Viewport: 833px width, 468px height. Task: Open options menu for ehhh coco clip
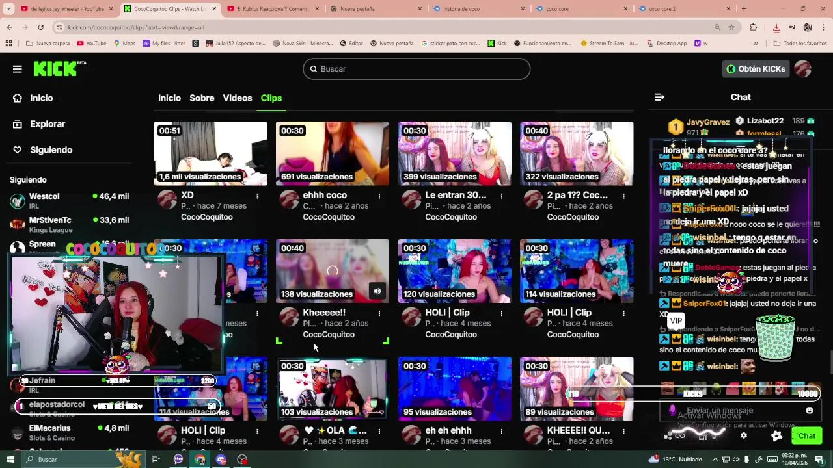click(379, 196)
